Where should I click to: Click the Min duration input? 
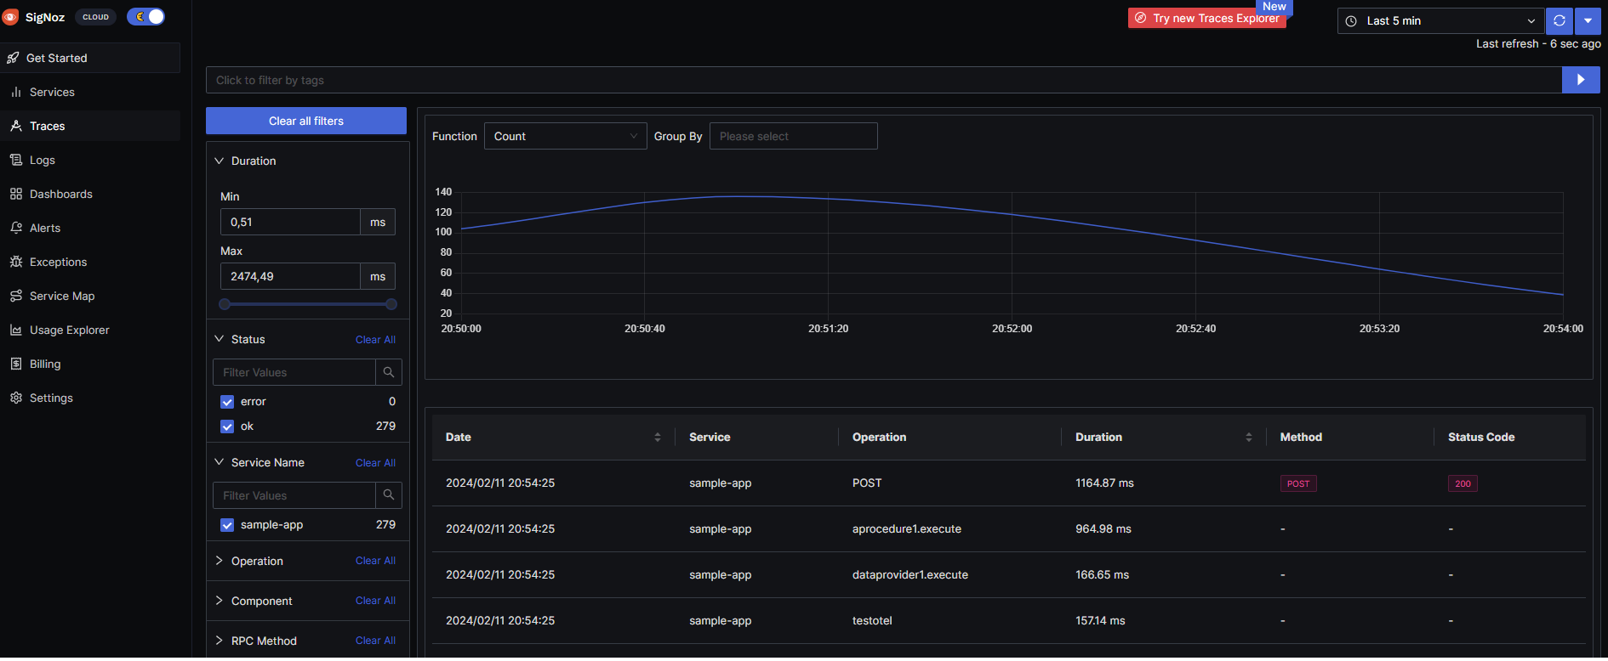(290, 222)
